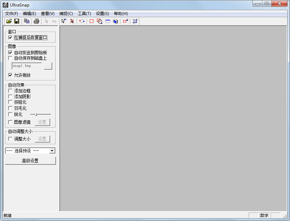This screenshot has width=290, height=221.
Task: Open the 编辑(E) menu
Action: click(x=29, y=14)
